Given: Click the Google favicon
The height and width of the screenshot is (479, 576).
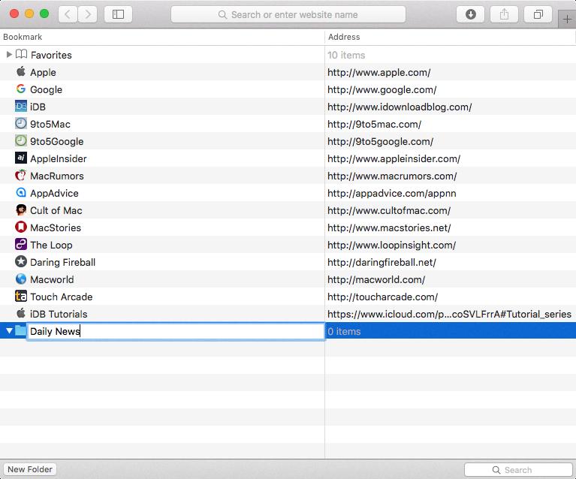Looking at the screenshot, I should pyautogui.click(x=21, y=89).
